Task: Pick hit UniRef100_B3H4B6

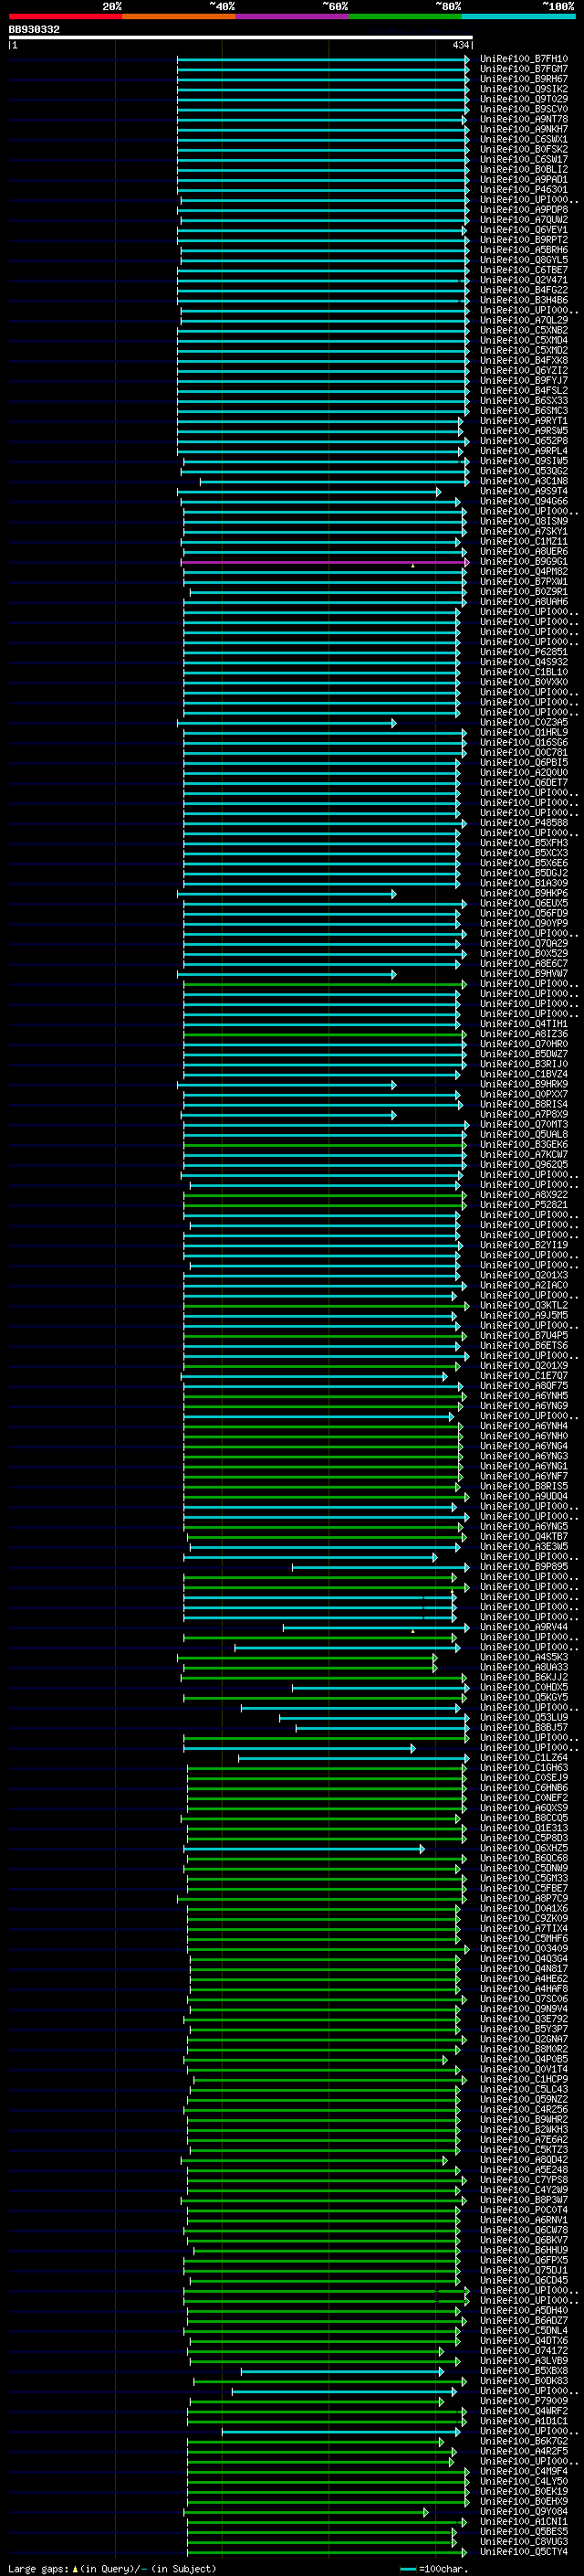Action: (x=523, y=300)
